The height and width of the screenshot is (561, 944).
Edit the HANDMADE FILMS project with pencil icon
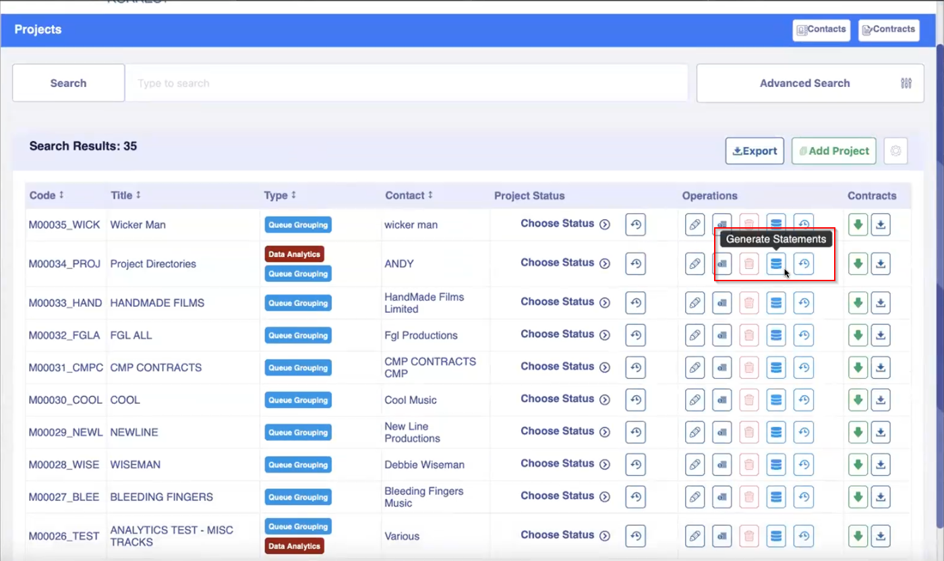click(695, 303)
